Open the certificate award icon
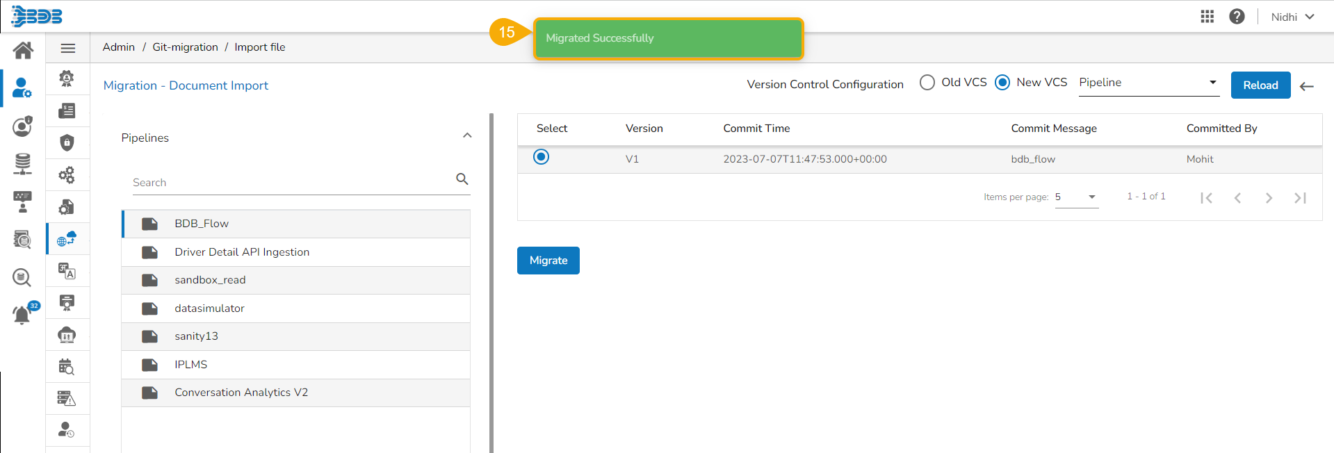This screenshot has width=1334, height=453. click(67, 302)
